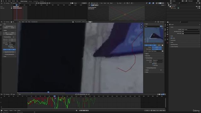
Task: Toggle Camera visibility eye in outliner
Action: [198, 8]
